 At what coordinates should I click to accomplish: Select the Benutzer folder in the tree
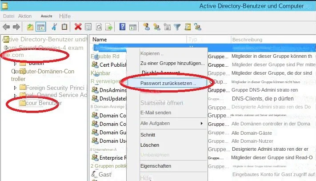pos(44,103)
